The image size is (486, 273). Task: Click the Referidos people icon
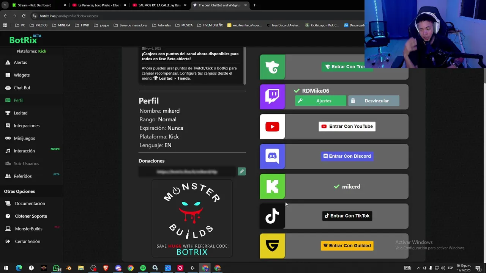pos(8,176)
